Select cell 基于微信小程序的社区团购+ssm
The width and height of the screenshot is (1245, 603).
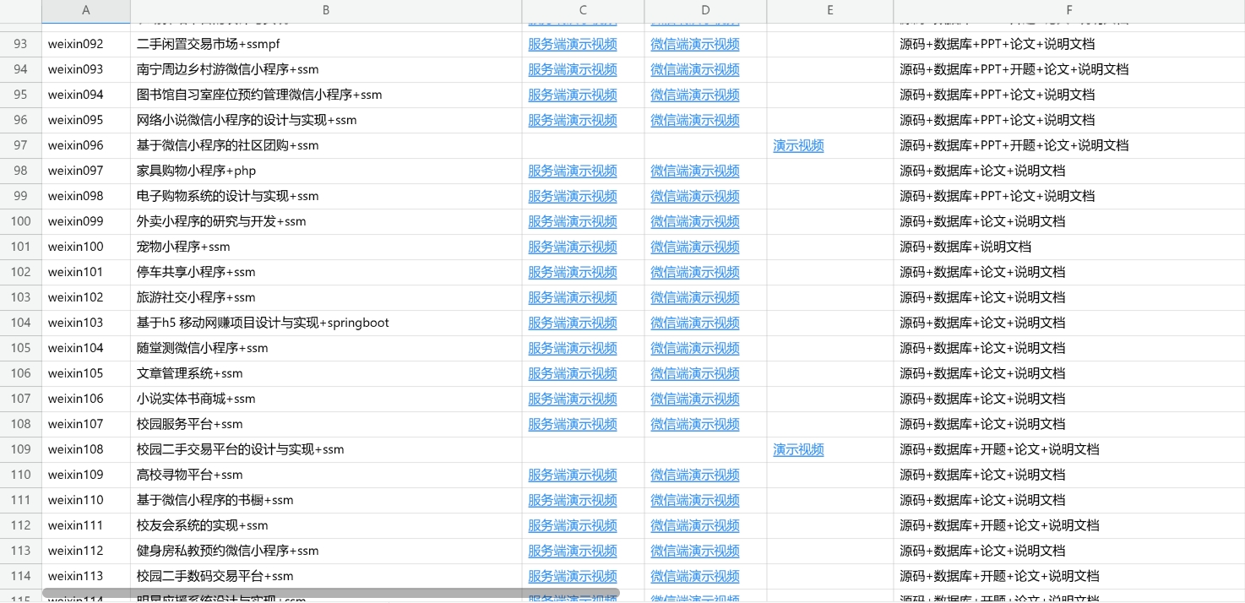coord(326,145)
